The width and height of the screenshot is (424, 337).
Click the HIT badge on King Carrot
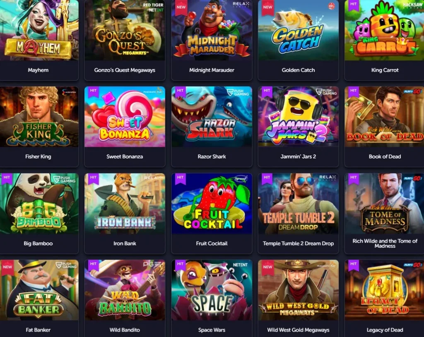(354, 5)
